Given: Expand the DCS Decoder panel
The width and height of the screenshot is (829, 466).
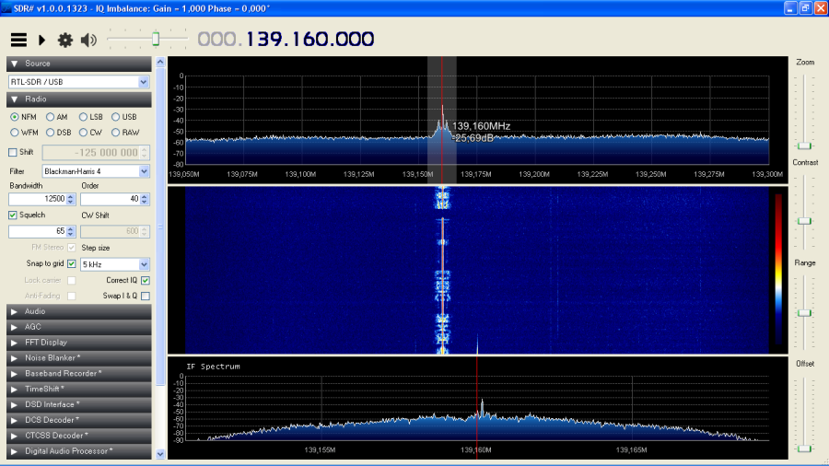Looking at the screenshot, I should tap(79, 420).
